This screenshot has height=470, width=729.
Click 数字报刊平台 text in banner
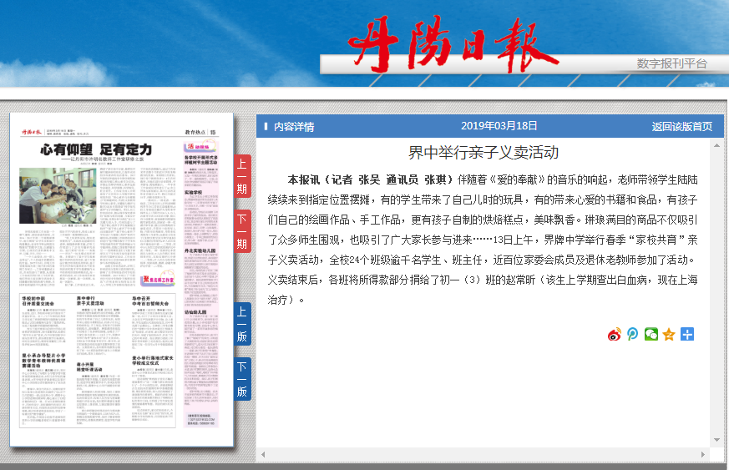pos(672,63)
